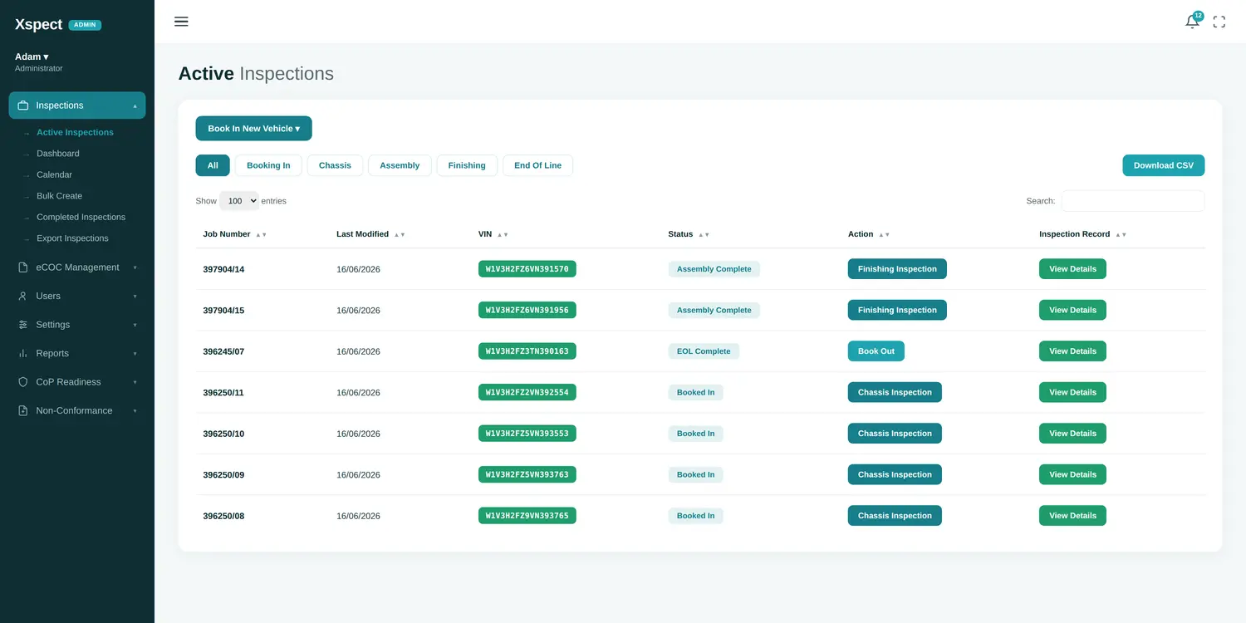
Task: Open Completed Inspections in sidebar
Action: (81, 217)
